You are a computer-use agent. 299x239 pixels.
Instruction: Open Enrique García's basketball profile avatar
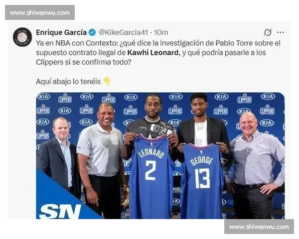(x=22, y=37)
